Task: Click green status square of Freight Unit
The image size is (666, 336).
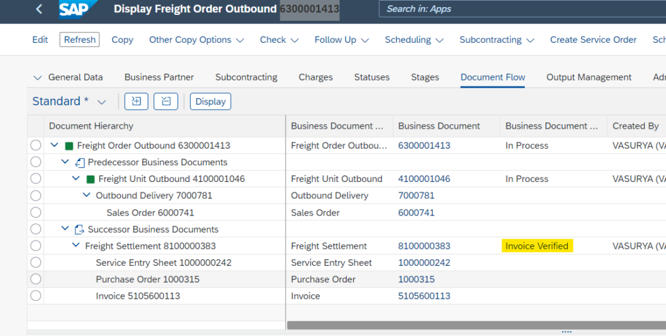Action: pos(90,179)
